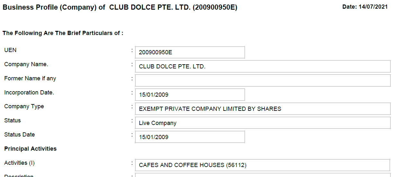Image resolution: width=393 pixels, height=177 pixels.
Task: Click the 'Principal Activities' section heading
Action: [x=31, y=149]
